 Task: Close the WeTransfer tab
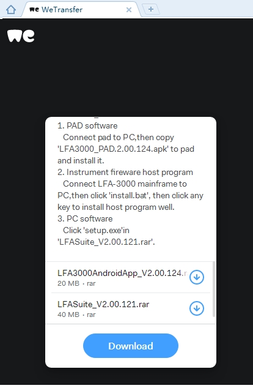point(129,10)
